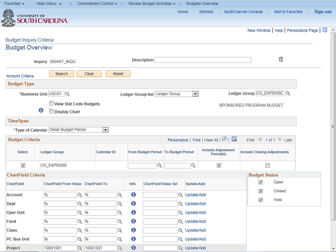Viewport: 336px width, 252px height.
Task: Open Account info icon
Action: 133,195
